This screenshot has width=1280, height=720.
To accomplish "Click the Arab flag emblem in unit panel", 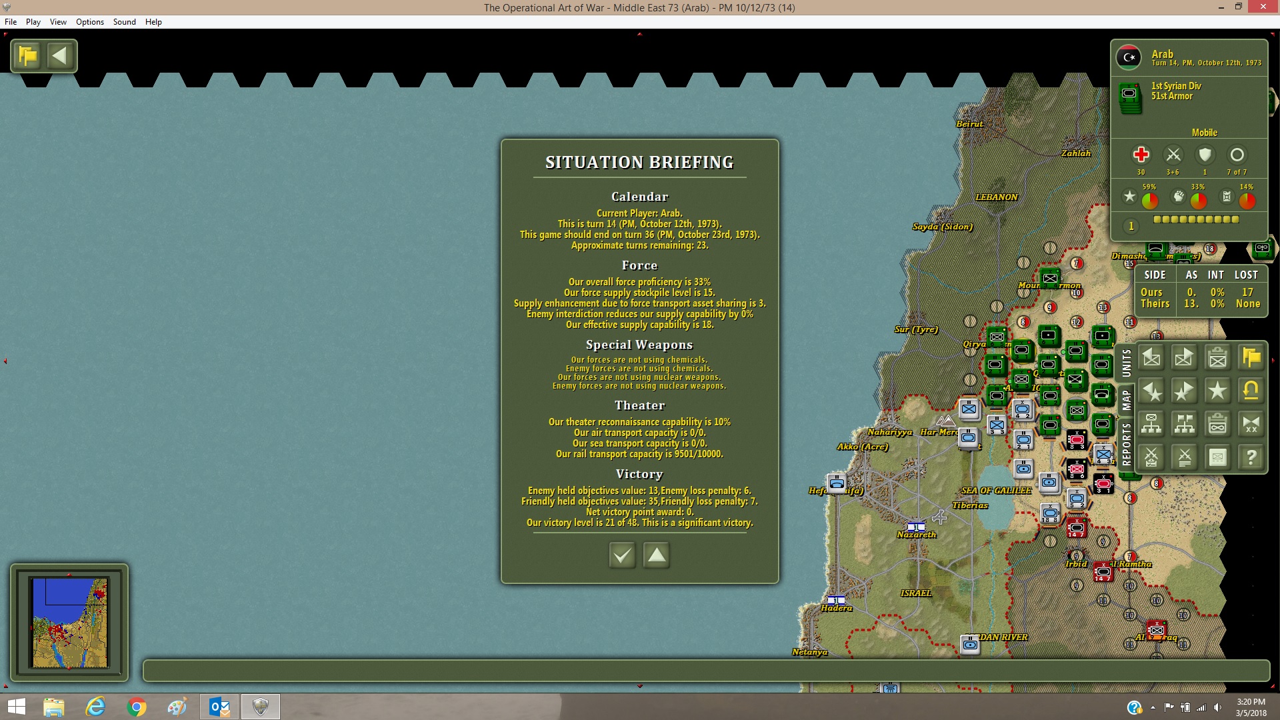I will [x=1129, y=57].
